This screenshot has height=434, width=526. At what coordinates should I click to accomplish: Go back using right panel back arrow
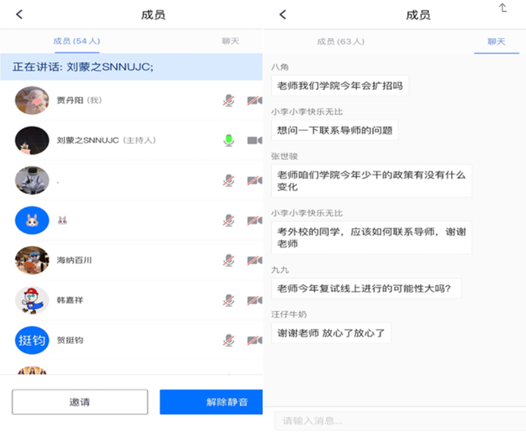pos(283,14)
